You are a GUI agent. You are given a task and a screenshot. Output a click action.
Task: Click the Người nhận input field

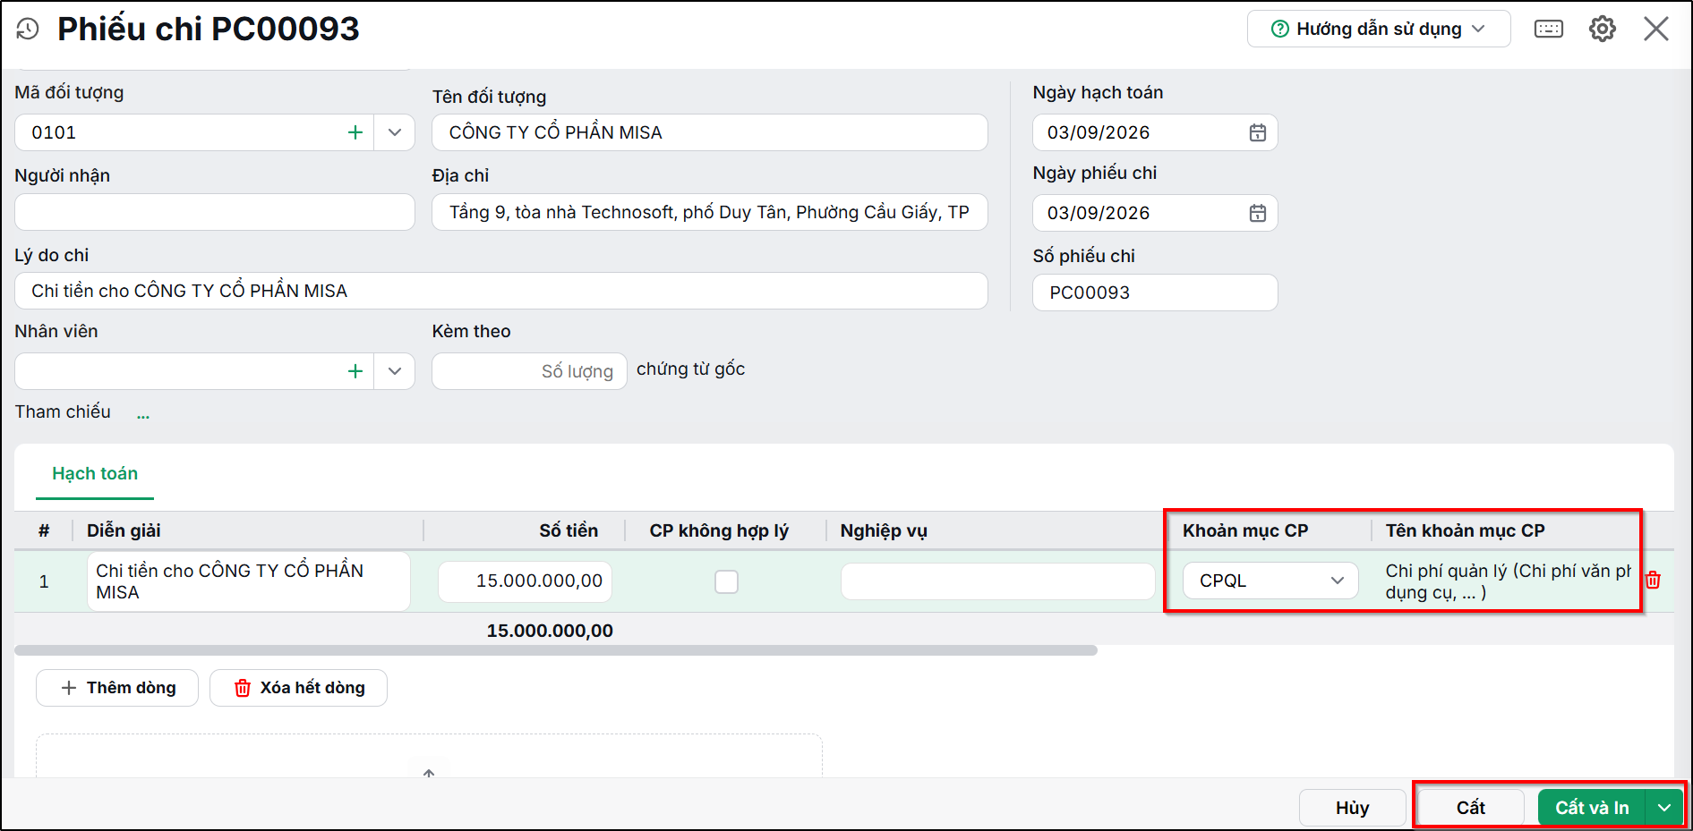pyautogui.click(x=215, y=212)
